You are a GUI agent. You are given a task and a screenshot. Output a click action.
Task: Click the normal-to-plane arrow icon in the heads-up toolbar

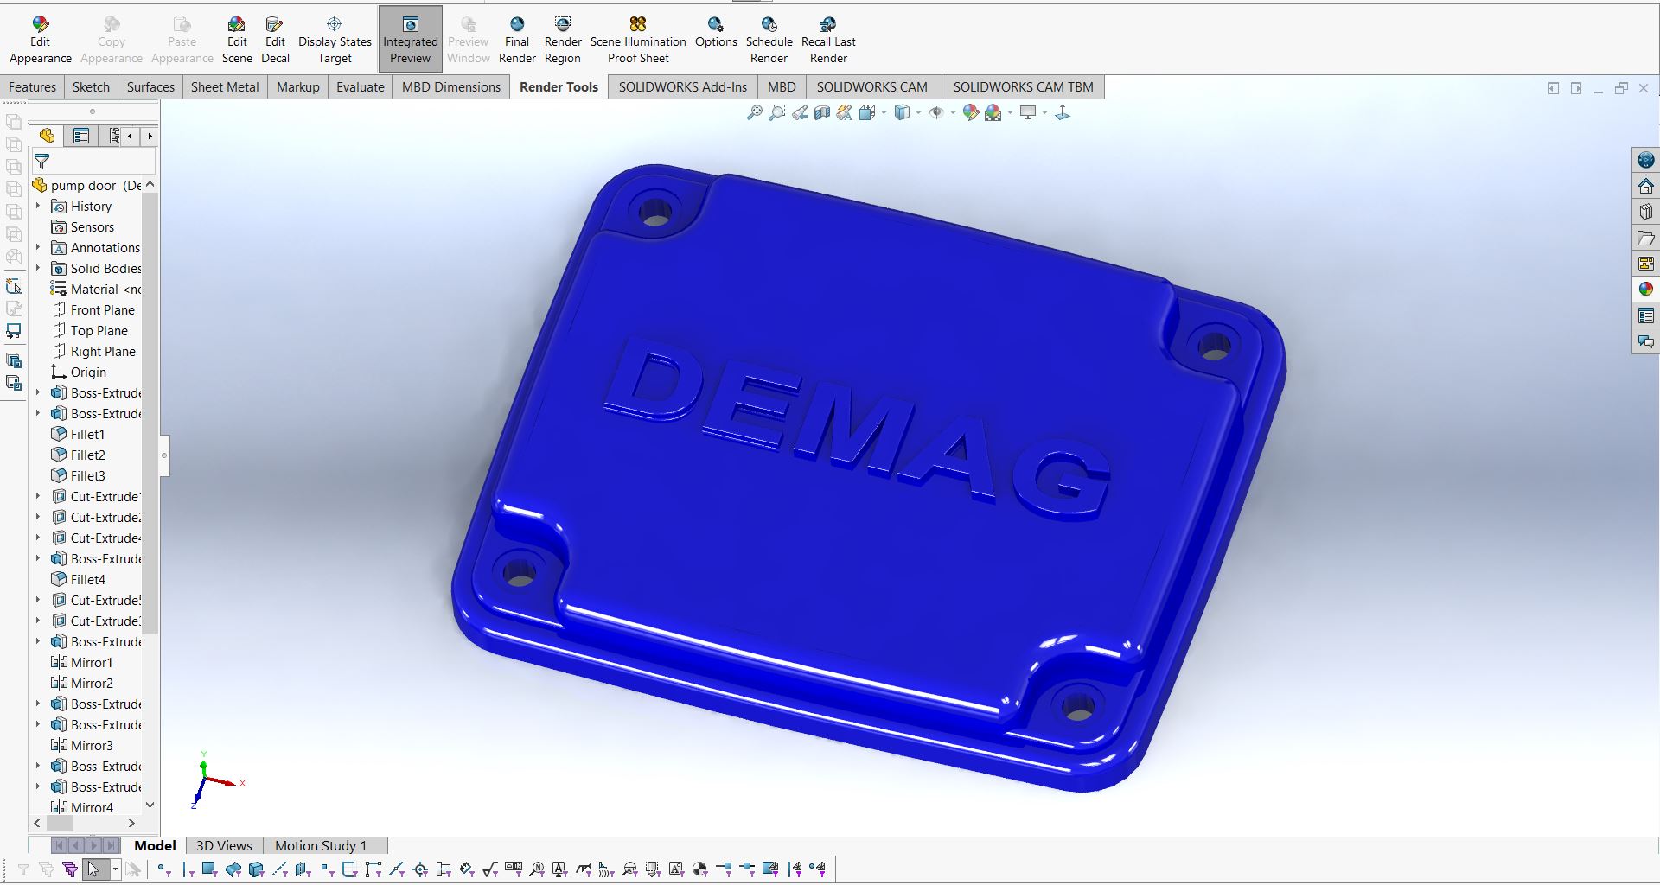click(x=1063, y=112)
